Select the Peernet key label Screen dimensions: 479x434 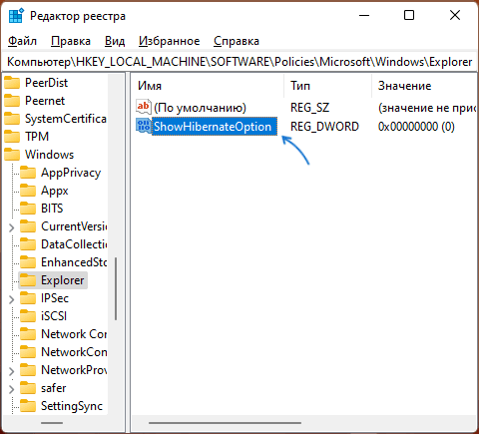(45, 101)
